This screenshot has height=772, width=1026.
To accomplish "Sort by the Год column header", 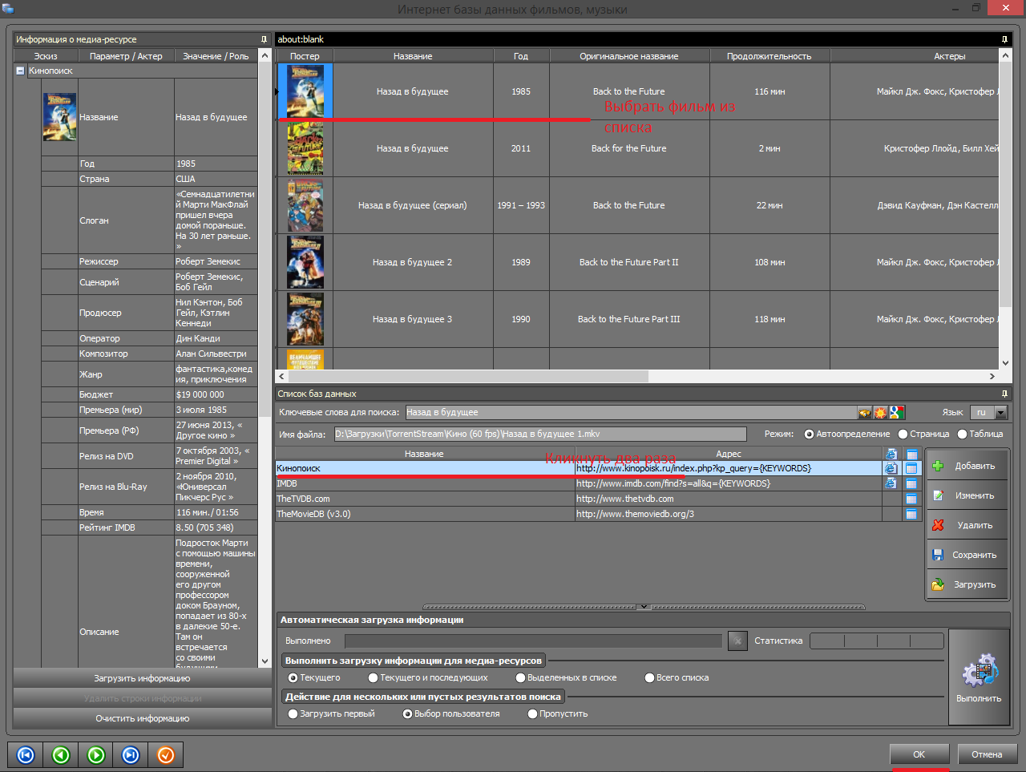I will 521,56.
